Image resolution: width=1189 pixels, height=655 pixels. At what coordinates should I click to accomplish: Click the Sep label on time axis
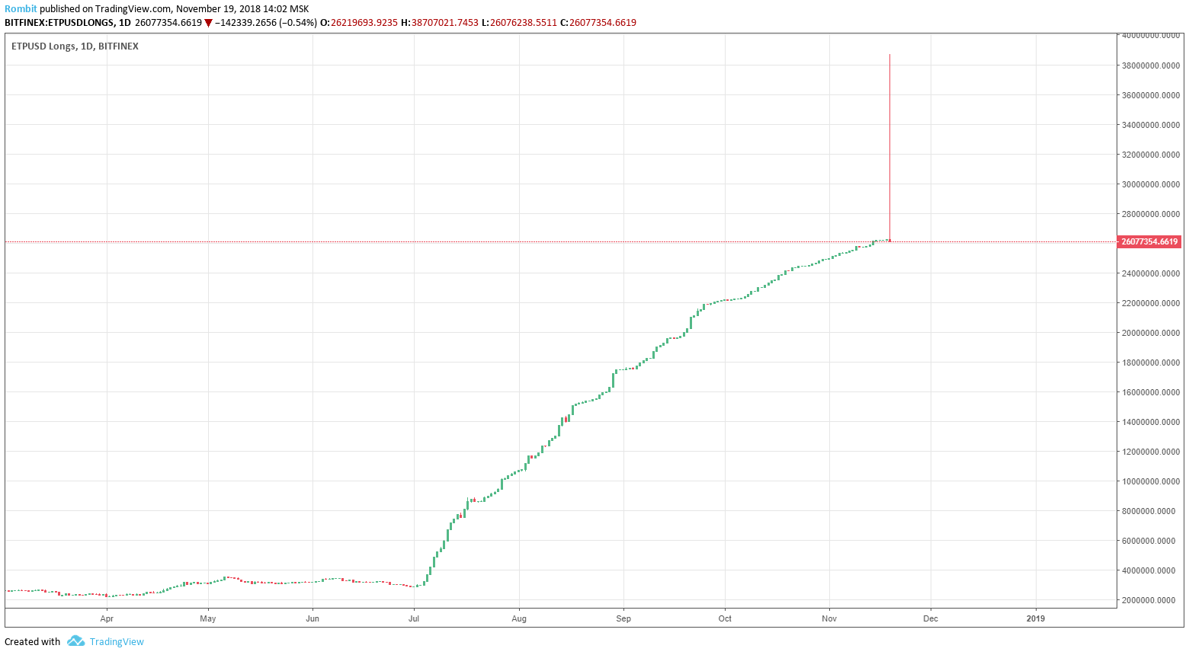tap(623, 618)
